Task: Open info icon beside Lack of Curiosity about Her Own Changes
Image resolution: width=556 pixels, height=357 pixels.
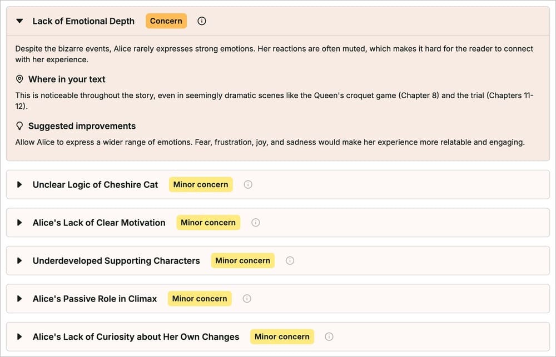Action: coord(329,336)
